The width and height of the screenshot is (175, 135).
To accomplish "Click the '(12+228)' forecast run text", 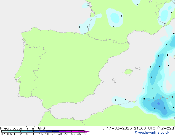I will tap(166, 128).
